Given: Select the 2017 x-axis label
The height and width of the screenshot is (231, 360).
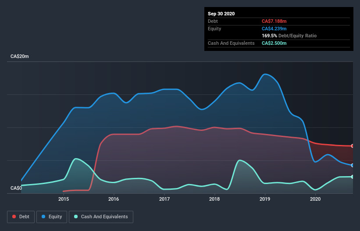Looking at the screenshot, I should coord(164,199).
